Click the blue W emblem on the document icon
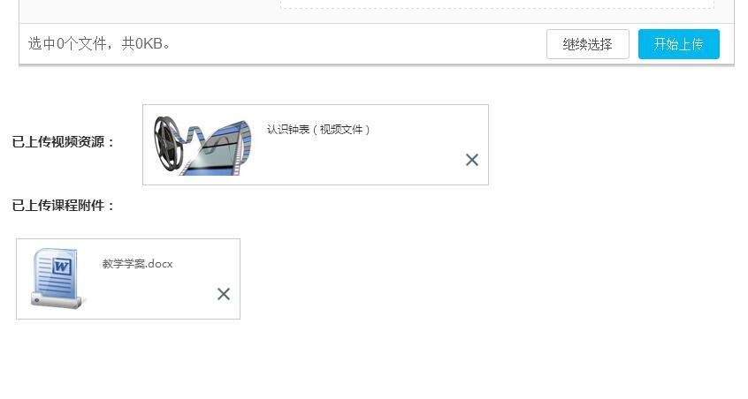Image resolution: width=748 pixels, height=399 pixels. 62,267
